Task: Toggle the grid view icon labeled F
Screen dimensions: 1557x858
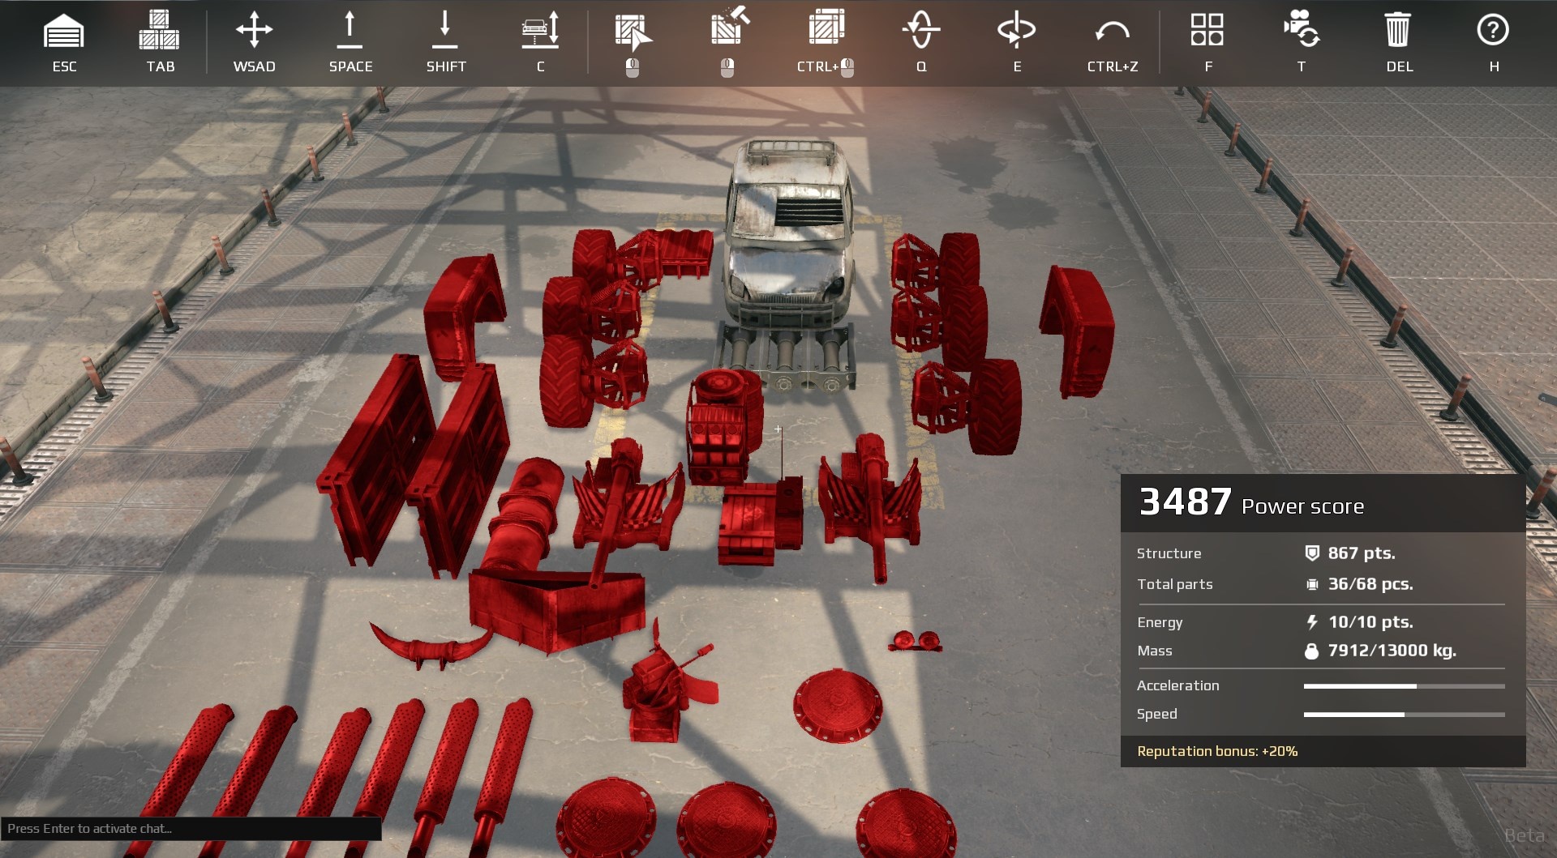Action: tap(1207, 31)
